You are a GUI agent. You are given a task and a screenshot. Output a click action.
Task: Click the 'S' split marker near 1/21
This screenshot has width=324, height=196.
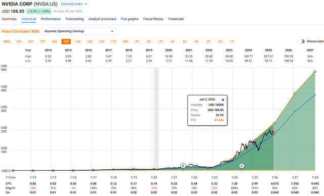pos(183,166)
